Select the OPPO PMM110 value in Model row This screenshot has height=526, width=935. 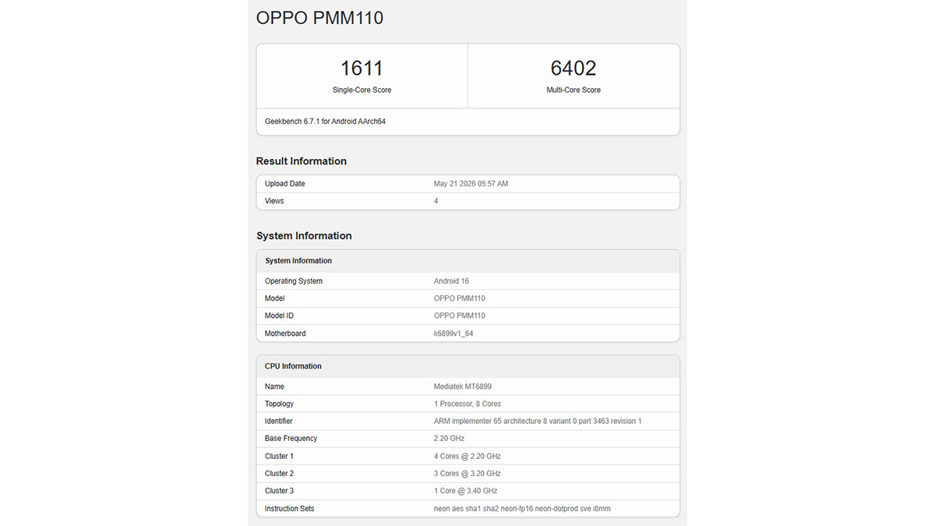[x=460, y=298]
